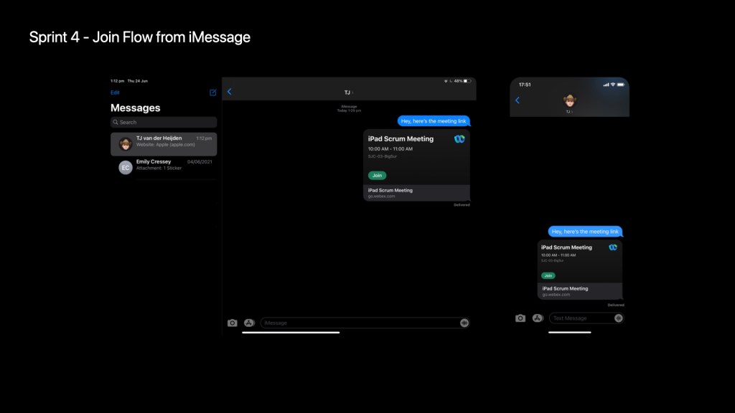Tap the compose new message icon
Viewport: 735px width, 413px height.
click(x=212, y=92)
